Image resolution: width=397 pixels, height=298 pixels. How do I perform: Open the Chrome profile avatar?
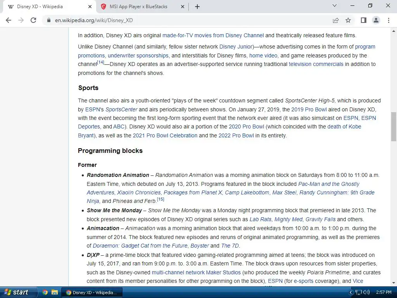(376, 20)
